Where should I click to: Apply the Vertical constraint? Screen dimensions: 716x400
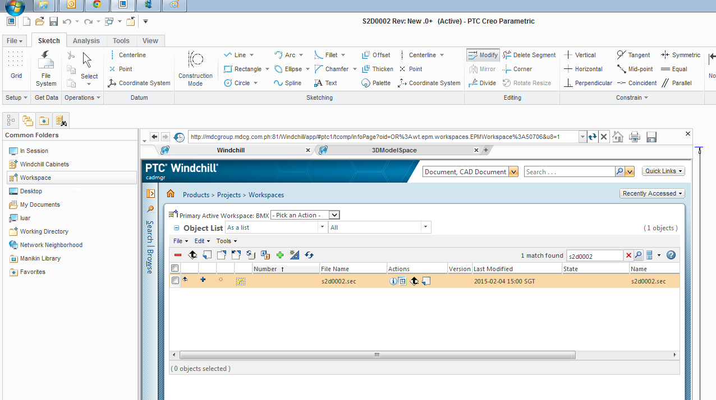(x=580, y=55)
